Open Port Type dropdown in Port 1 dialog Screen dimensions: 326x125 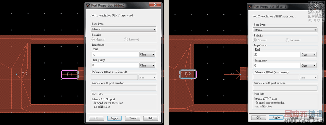[124, 29]
